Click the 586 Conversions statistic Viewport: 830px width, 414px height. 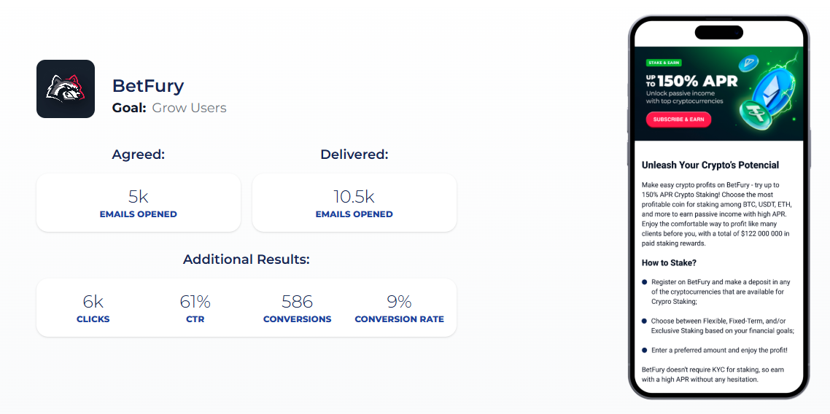point(297,308)
